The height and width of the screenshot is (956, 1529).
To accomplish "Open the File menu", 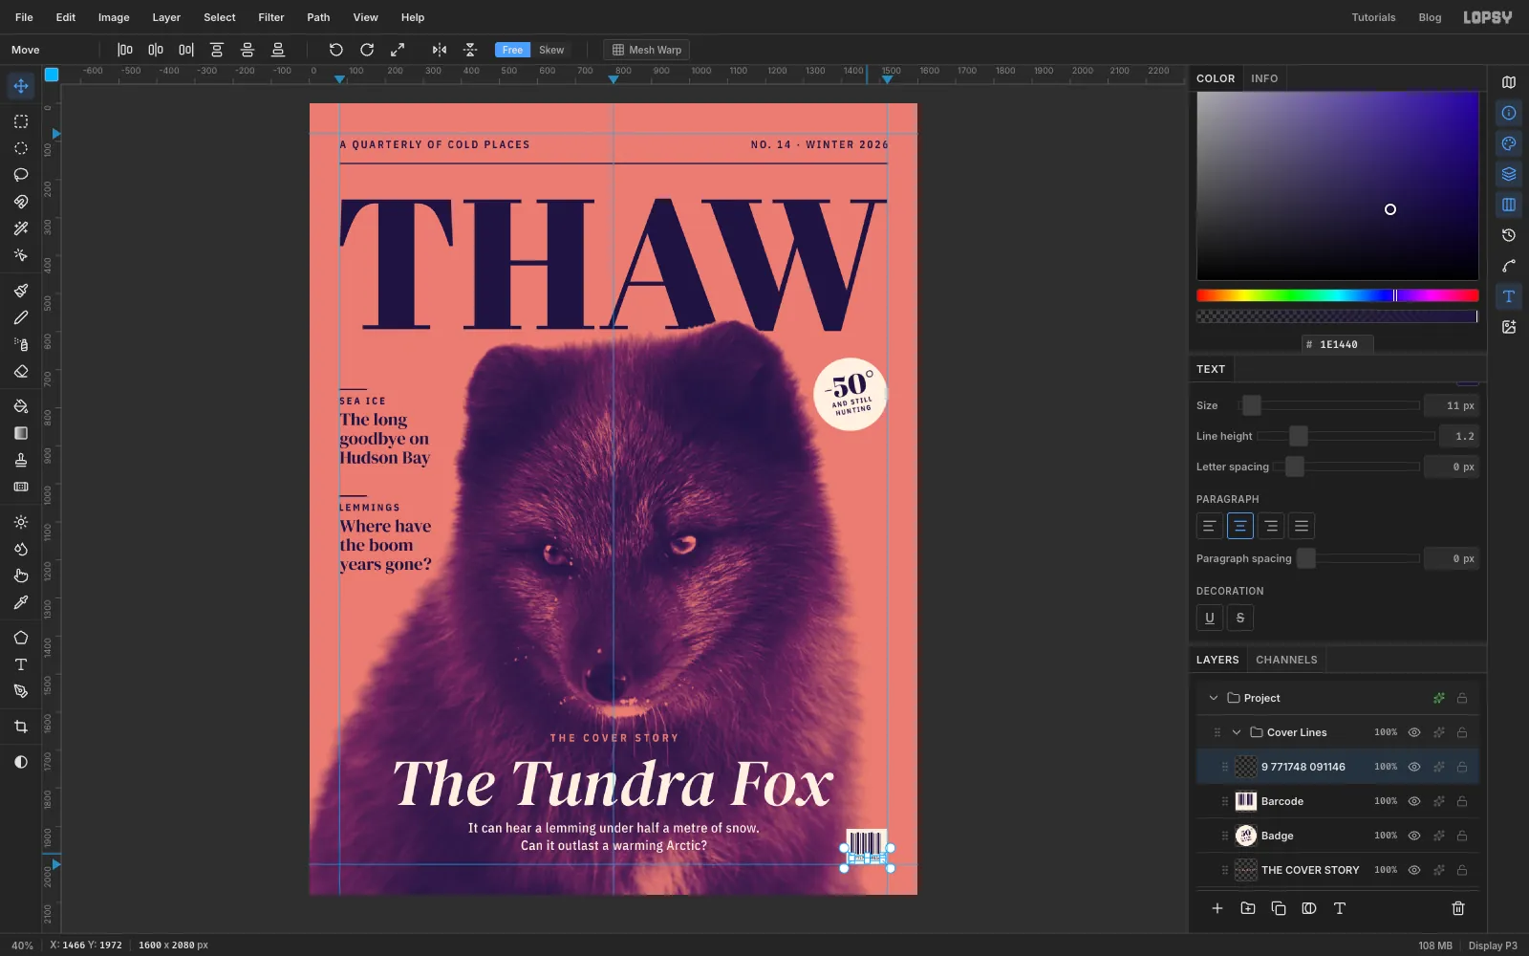I will pos(24,17).
